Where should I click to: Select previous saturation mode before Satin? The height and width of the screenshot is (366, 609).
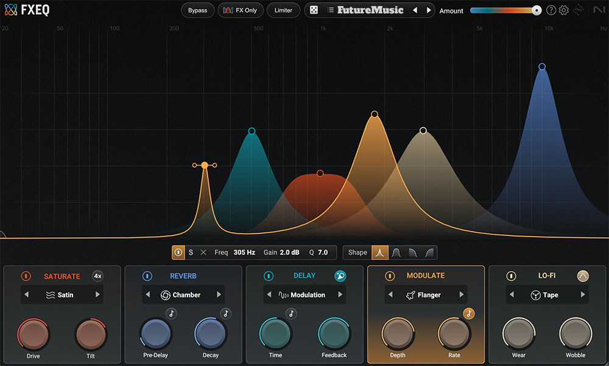click(x=26, y=295)
